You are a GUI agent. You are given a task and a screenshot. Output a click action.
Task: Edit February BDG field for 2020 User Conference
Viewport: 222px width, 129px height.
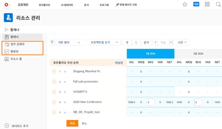coord(198,102)
